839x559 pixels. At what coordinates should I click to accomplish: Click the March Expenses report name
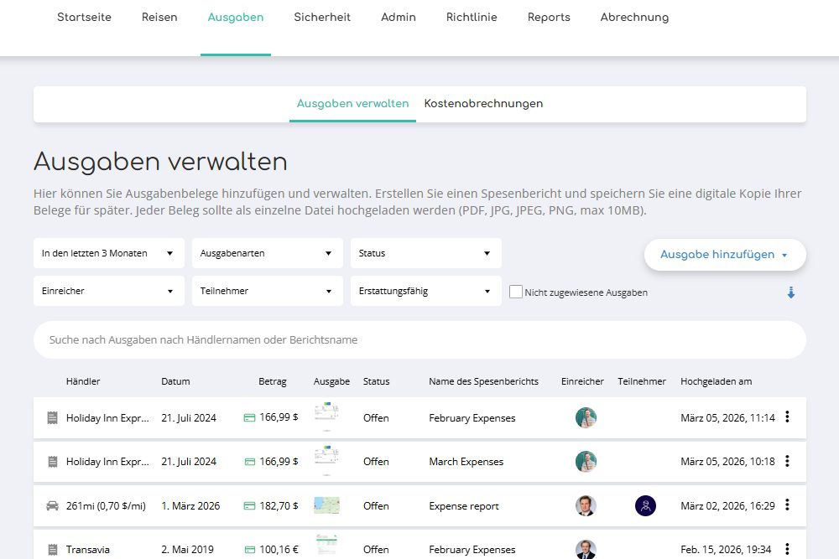click(466, 462)
